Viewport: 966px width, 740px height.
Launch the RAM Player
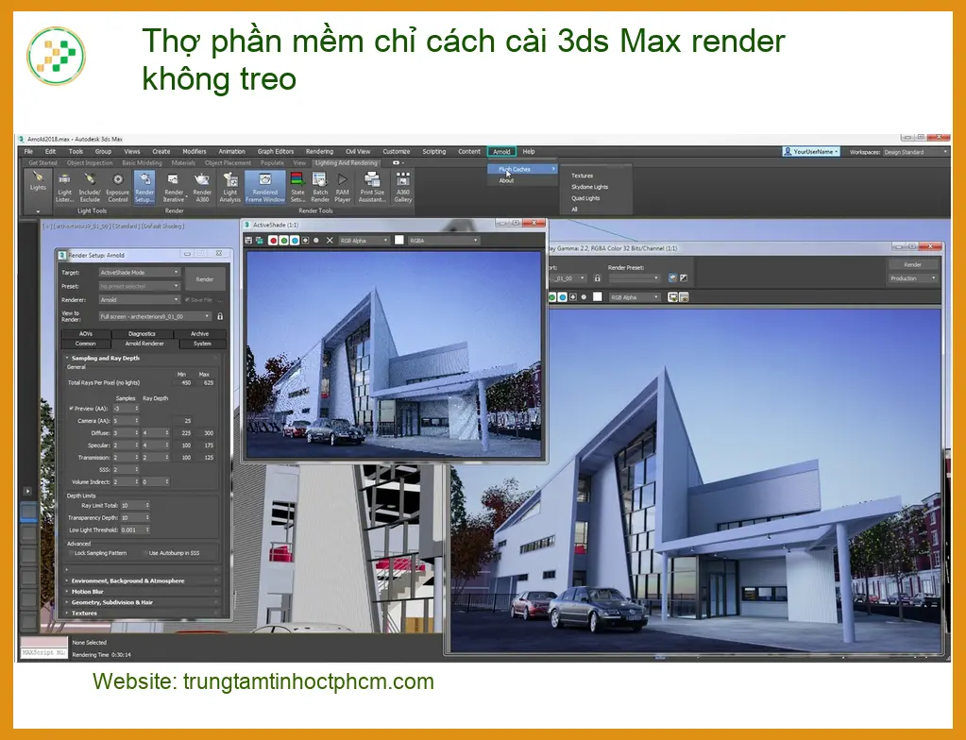tap(343, 187)
